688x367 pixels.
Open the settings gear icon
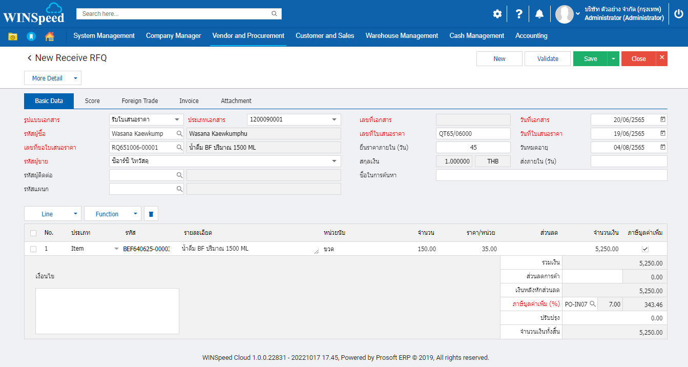click(497, 14)
